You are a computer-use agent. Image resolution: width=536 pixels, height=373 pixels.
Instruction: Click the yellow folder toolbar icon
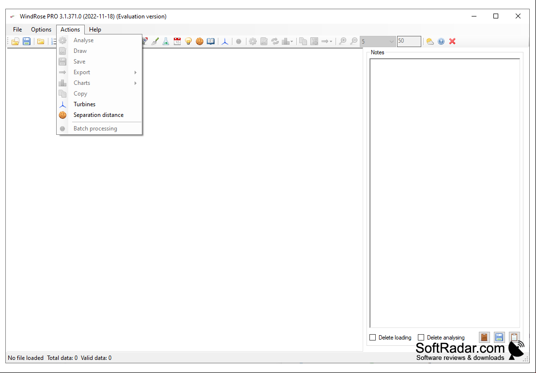click(x=41, y=41)
